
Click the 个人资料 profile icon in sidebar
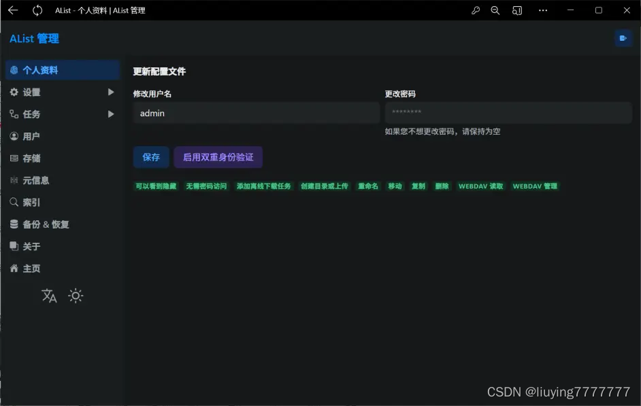pyautogui.click(x=14, y=70)
